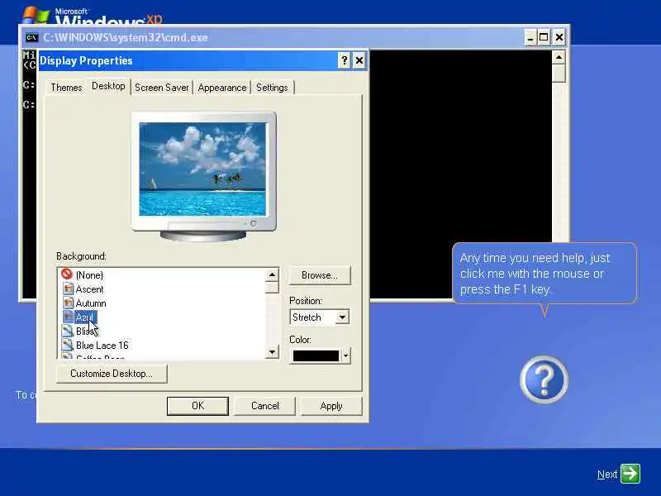Click the Cancel button

click(264, 406)
